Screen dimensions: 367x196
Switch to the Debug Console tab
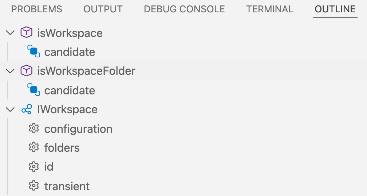pyautogui.click(x=185, y=9)
